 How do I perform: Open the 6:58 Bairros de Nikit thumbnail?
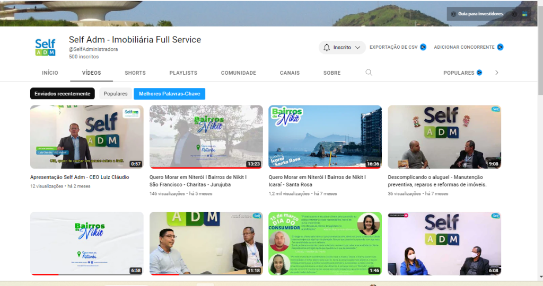coord(86,244)
